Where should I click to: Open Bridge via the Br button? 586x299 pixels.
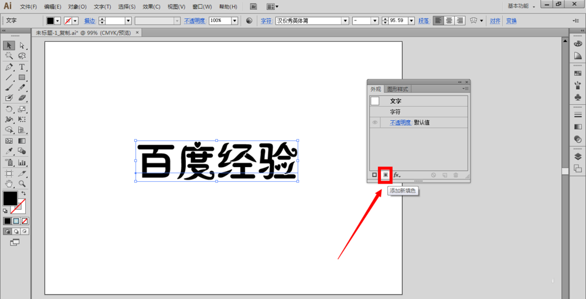coord(254,6)
